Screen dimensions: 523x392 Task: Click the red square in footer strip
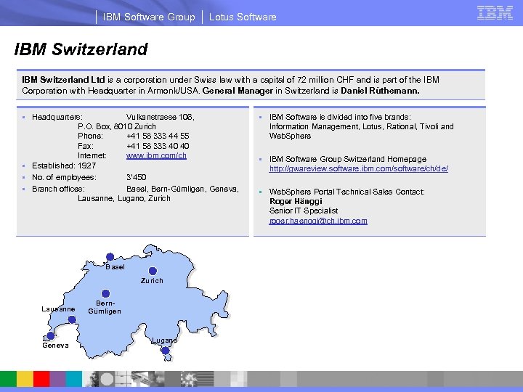click(x=41, y=379)
